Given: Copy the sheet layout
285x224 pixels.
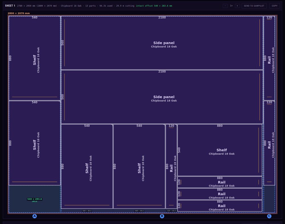Looking at the screenshot, I should click(274, 6).
